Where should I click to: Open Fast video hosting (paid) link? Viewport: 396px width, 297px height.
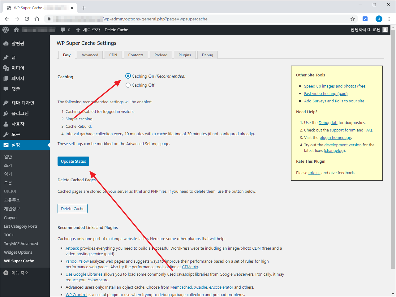tap(326, 93)
